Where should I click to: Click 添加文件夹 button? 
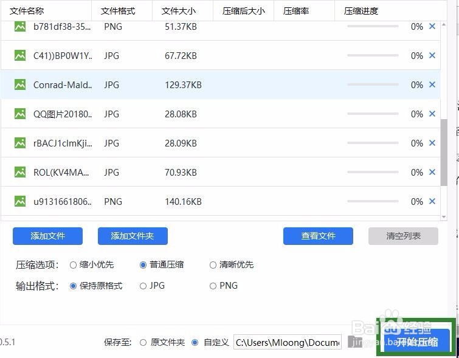click(x=133, y=236)
